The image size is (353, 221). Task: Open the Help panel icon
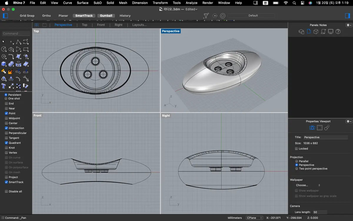338,32
